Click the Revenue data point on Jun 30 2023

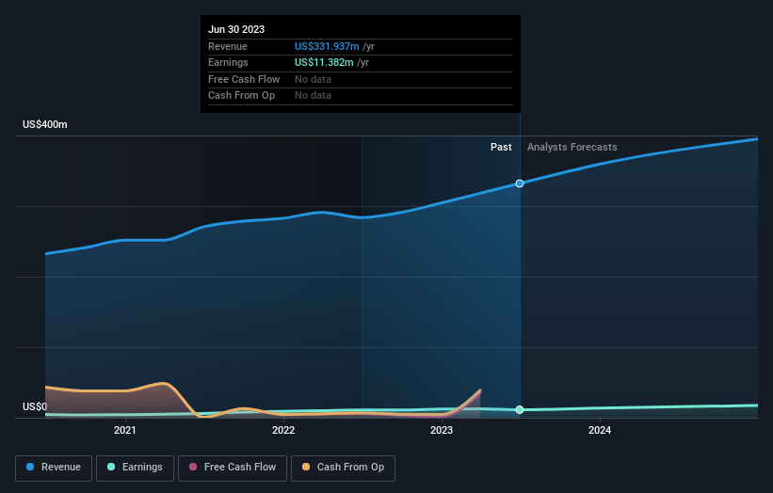520,183
